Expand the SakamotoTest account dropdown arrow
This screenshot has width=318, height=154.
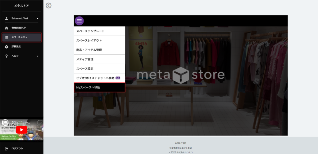click(x=38, y=19)
